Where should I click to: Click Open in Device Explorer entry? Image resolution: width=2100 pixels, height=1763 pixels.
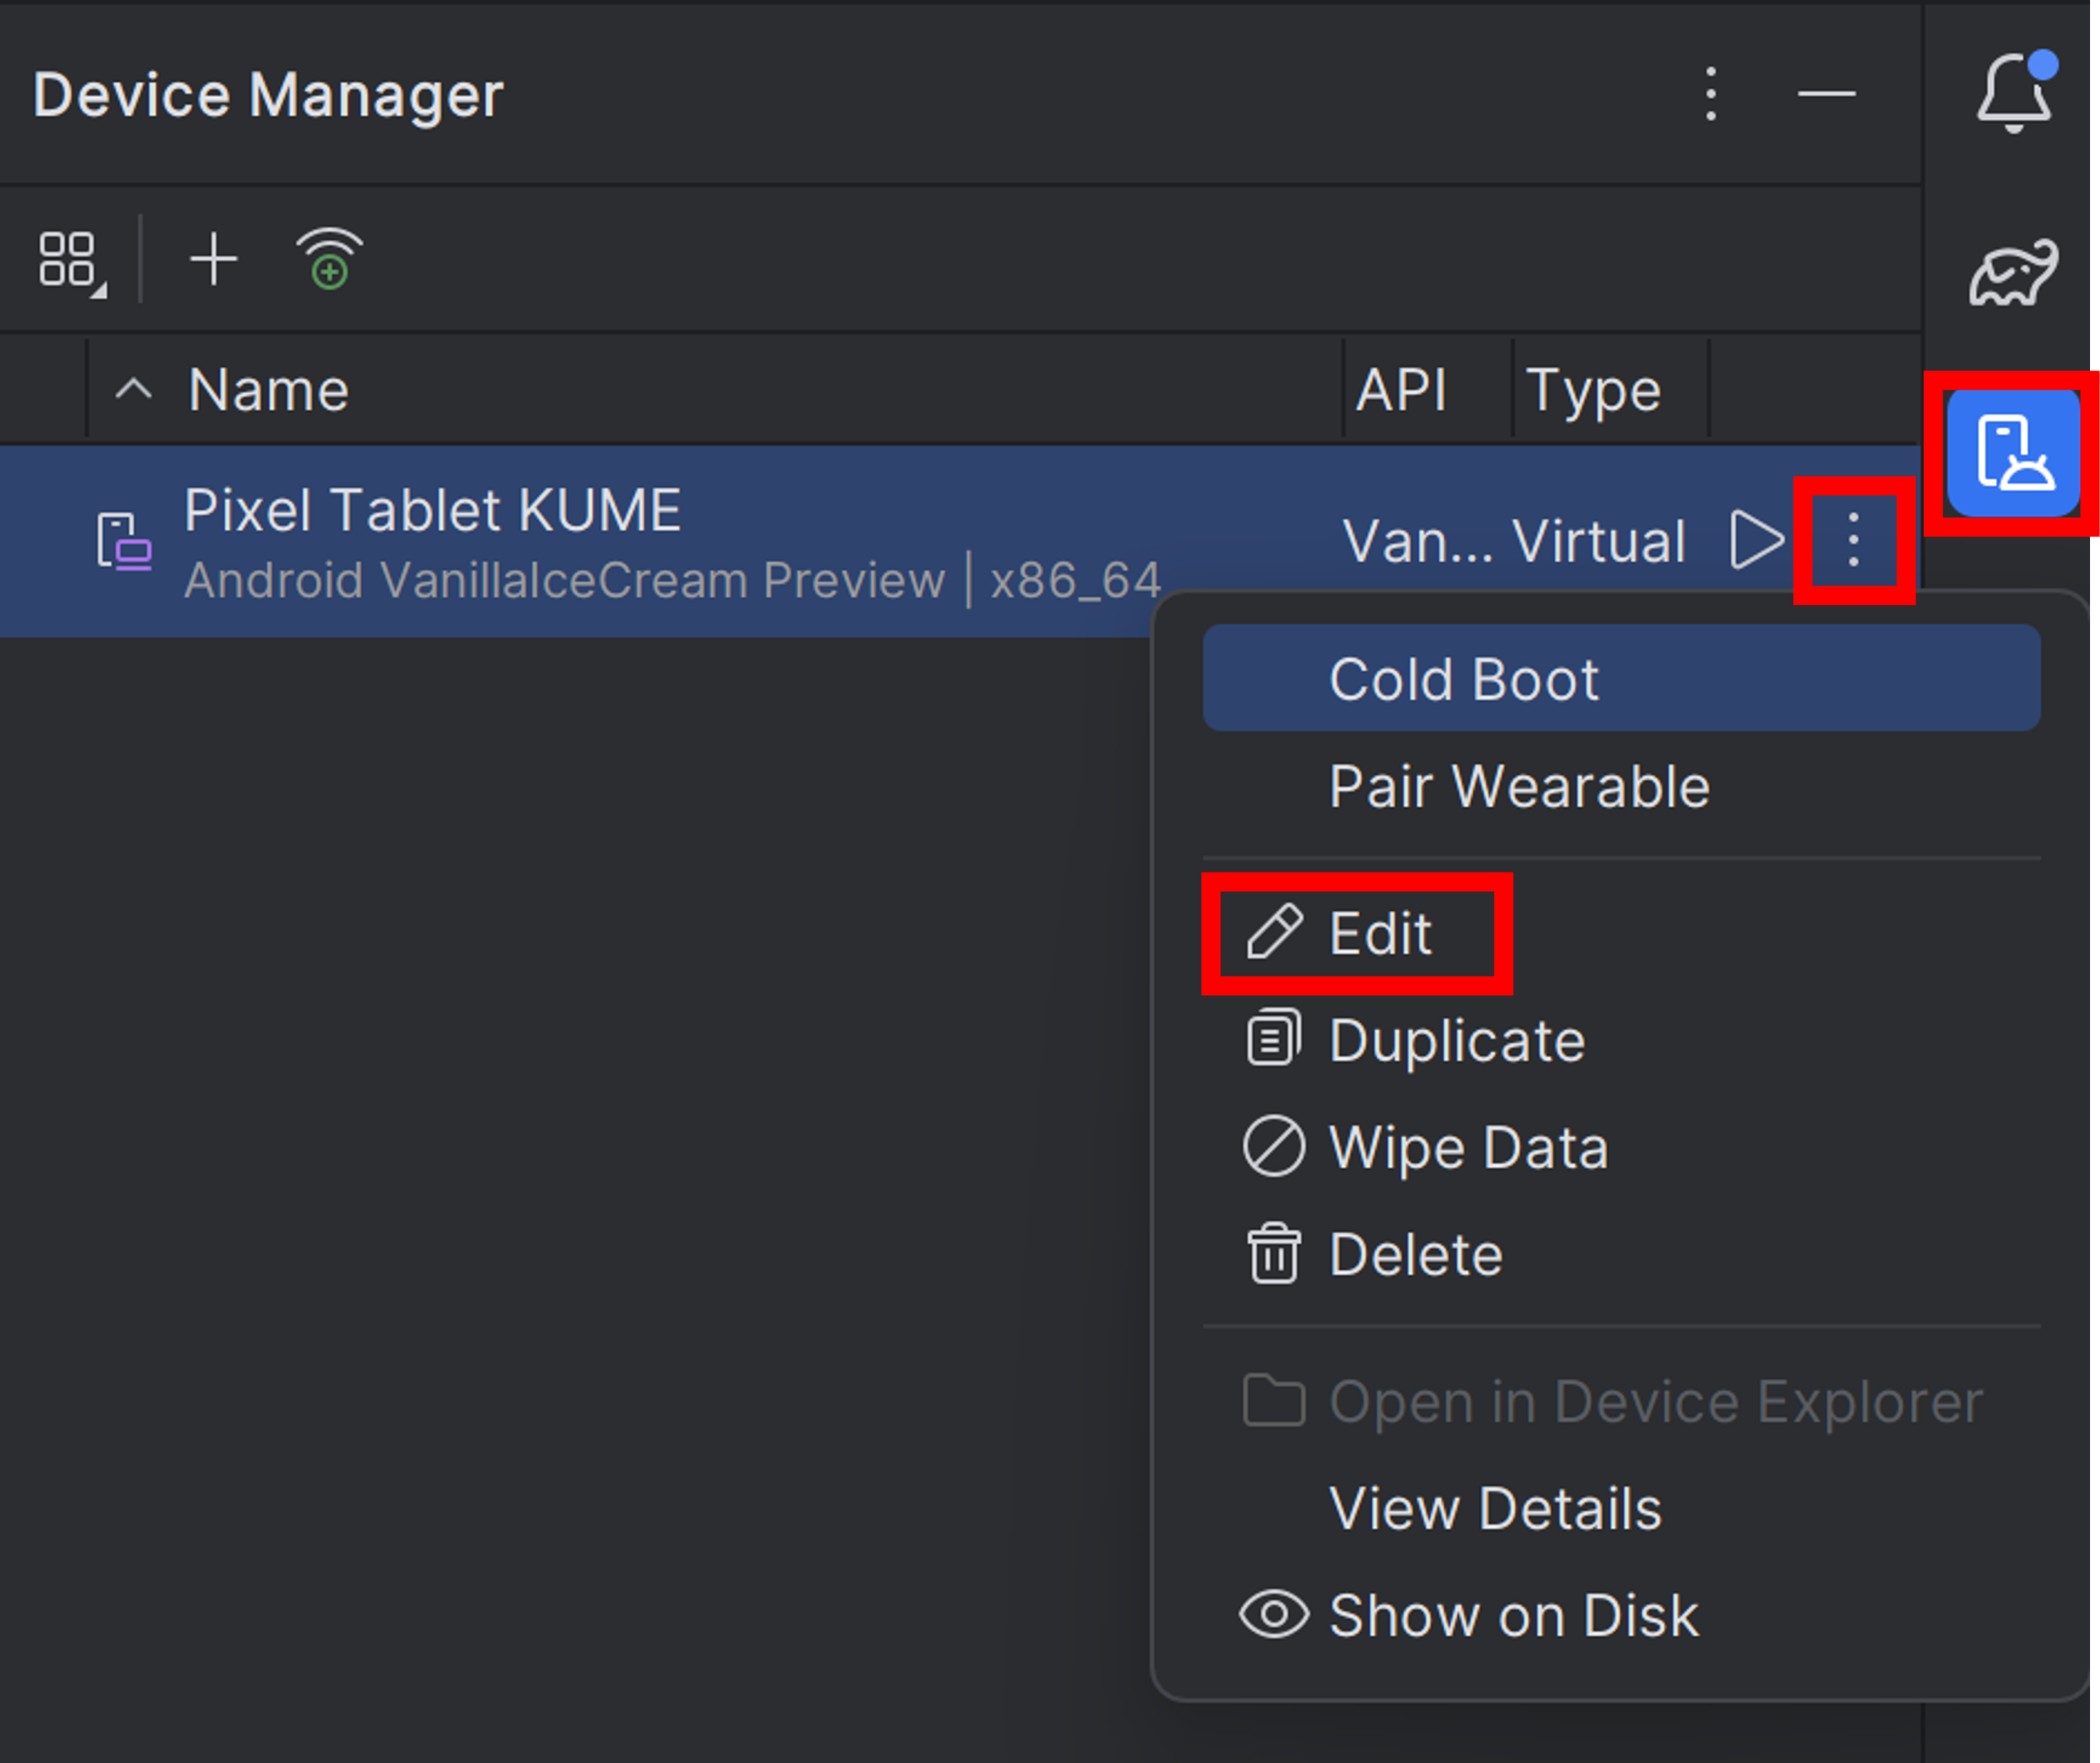point(1621,1401)
